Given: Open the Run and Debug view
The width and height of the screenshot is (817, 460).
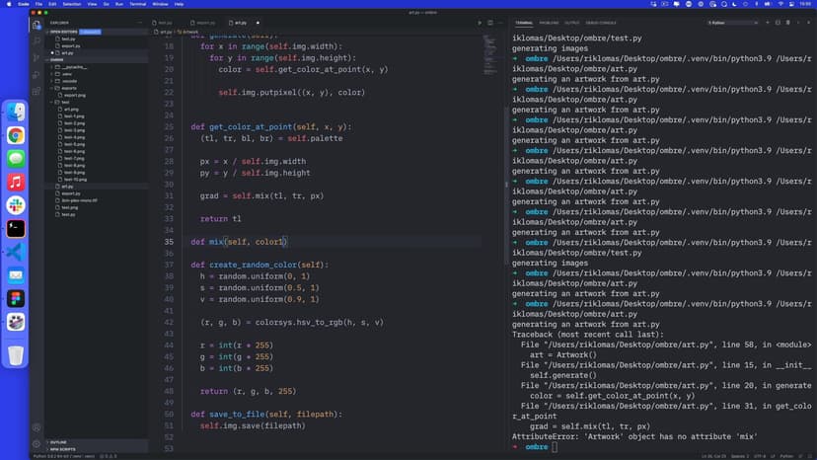Looking at the screenshot, I should 37,74.
